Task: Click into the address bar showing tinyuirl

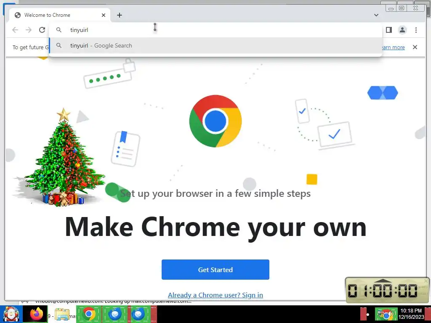Action: pos(215,30)
